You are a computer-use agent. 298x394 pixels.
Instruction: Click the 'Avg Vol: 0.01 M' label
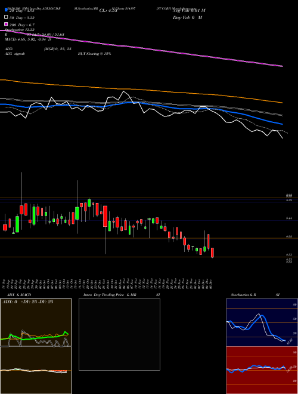pyautogui.click(x=190, y=11)
